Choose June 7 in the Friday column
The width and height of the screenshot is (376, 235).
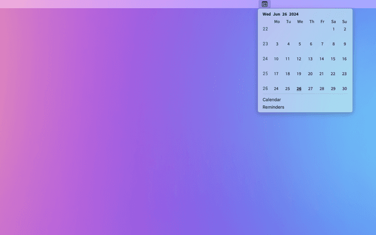tap(322, 44)
